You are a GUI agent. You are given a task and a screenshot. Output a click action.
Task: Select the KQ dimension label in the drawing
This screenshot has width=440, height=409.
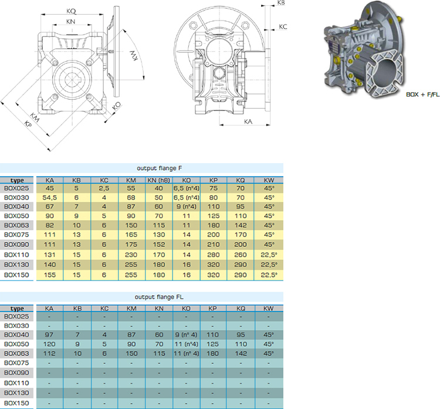pyautogui.click(x=71, y=11)
